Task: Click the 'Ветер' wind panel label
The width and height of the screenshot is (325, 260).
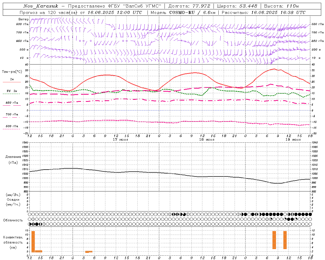Action: point(24,19)
